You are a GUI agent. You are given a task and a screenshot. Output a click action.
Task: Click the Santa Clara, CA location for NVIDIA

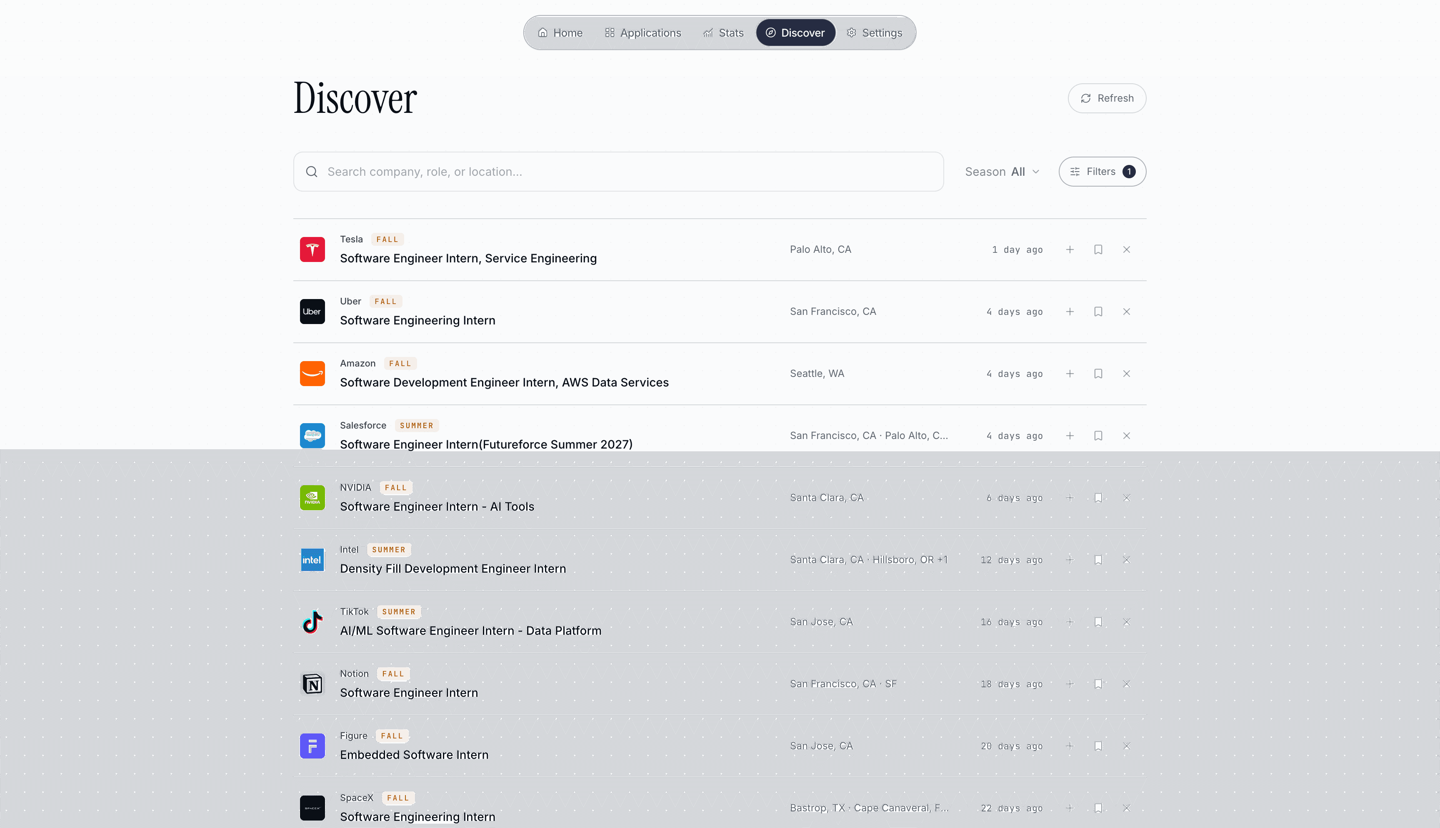click(x=826, y=498)
